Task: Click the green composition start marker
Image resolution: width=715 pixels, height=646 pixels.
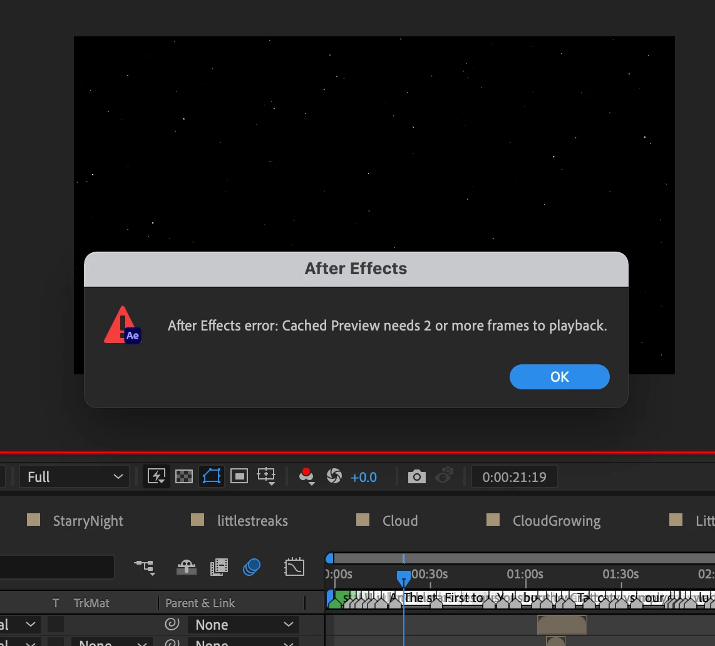Action: (x=335, y=603)
